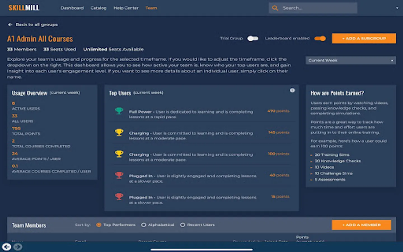
Task: Click the yellow trophy next to 145 points
Action: tap(119, 132)
